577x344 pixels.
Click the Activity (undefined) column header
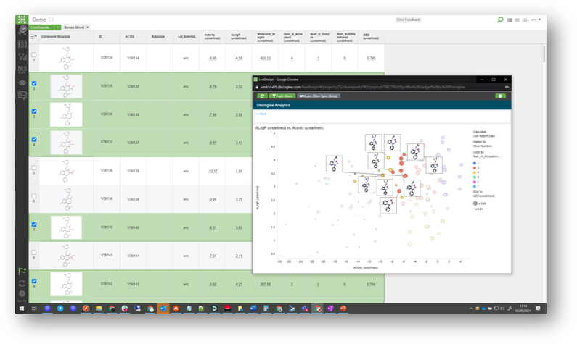(x=213, y=37)
